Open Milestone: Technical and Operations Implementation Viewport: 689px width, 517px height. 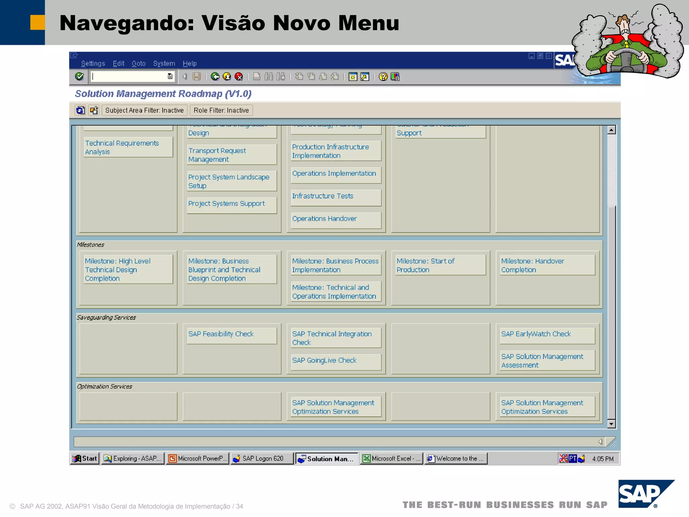point(336,291)
